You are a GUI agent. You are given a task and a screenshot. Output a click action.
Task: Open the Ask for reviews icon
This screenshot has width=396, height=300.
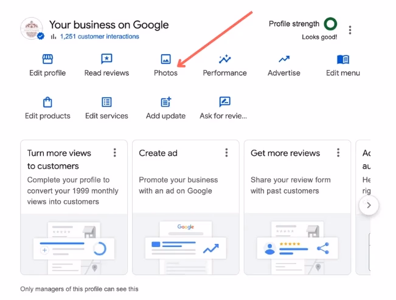click(x=225, y=102)
